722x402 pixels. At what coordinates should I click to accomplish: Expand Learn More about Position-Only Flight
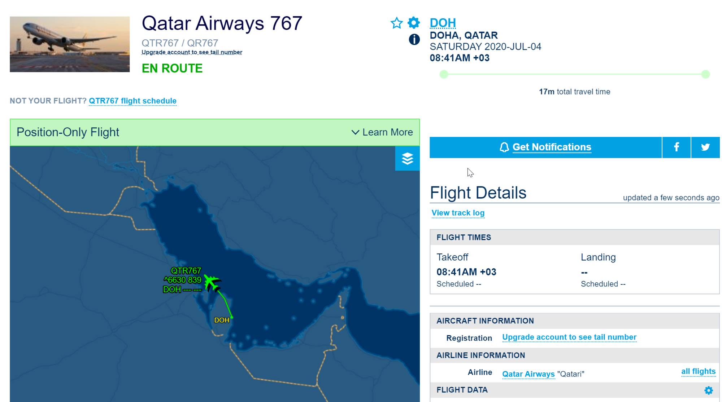coord(382,132)
